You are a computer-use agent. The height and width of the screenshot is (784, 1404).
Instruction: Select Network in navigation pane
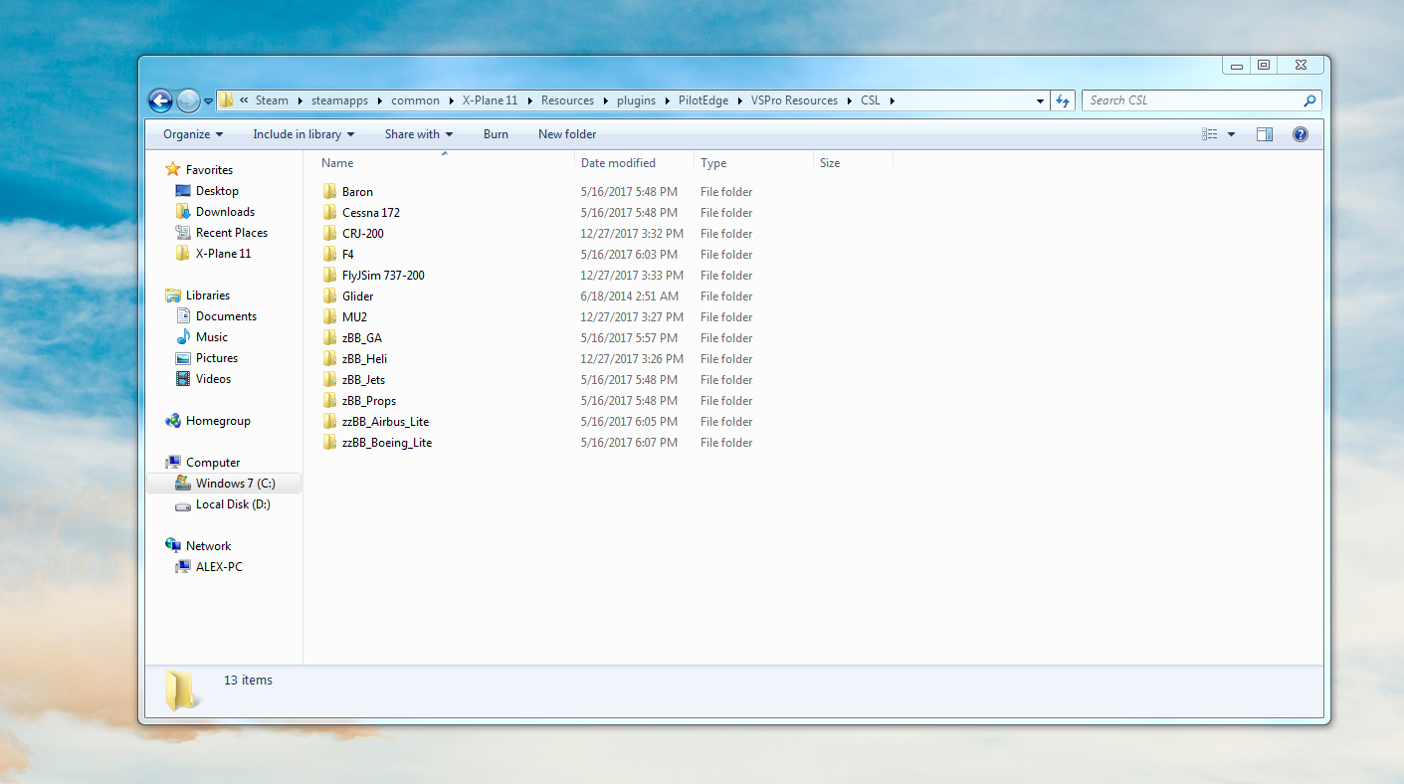[x=208, y=546]
